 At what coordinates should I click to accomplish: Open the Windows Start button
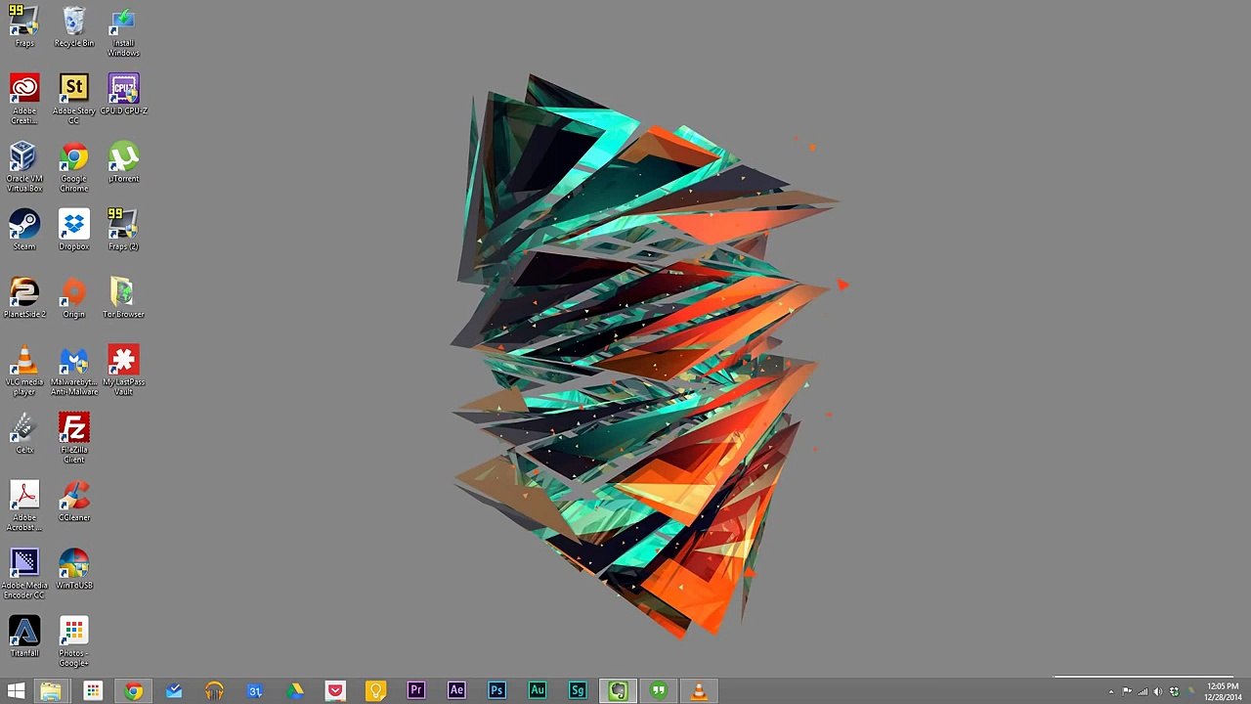tap(16, 691)
